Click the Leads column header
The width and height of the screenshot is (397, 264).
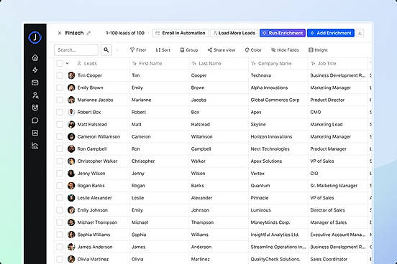tap(87, 63)
